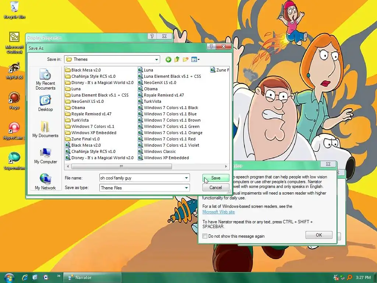Select the Windows XP Embedded folder
The height and width of the screenshot is (283, 377).
coord(91,133)
